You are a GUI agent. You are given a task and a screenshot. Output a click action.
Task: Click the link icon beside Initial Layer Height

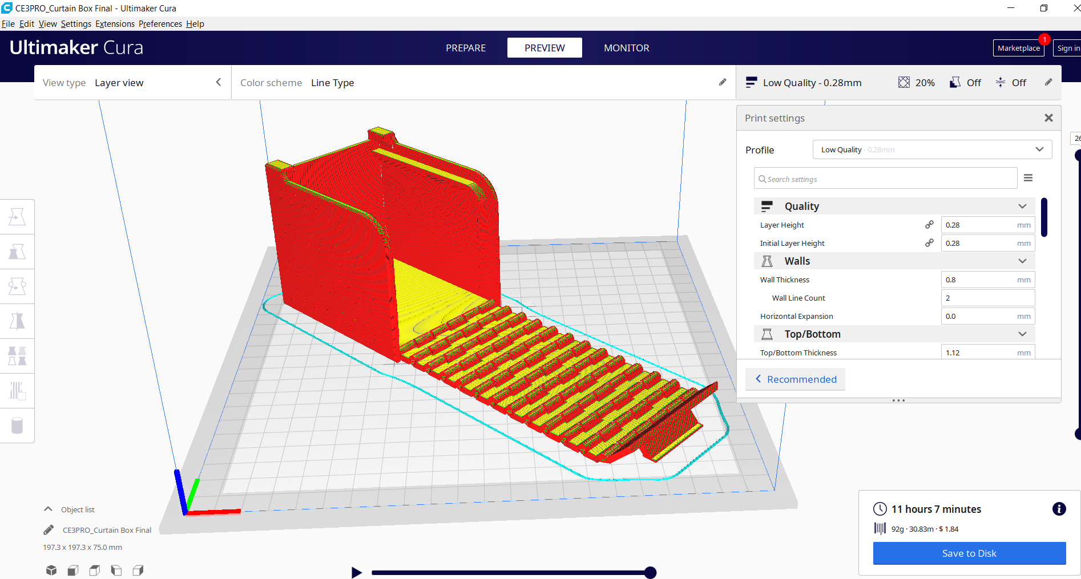929,243
